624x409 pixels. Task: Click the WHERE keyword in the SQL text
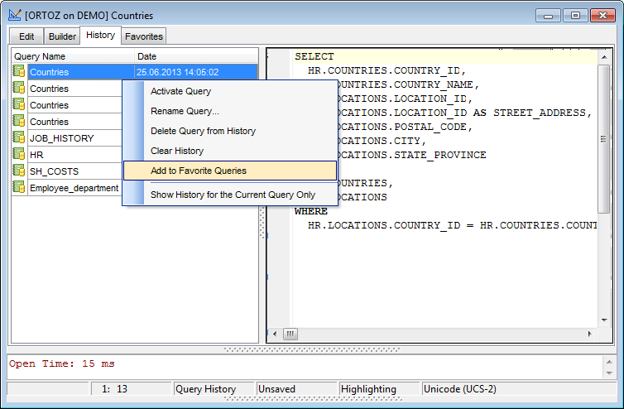pos(311,211)
